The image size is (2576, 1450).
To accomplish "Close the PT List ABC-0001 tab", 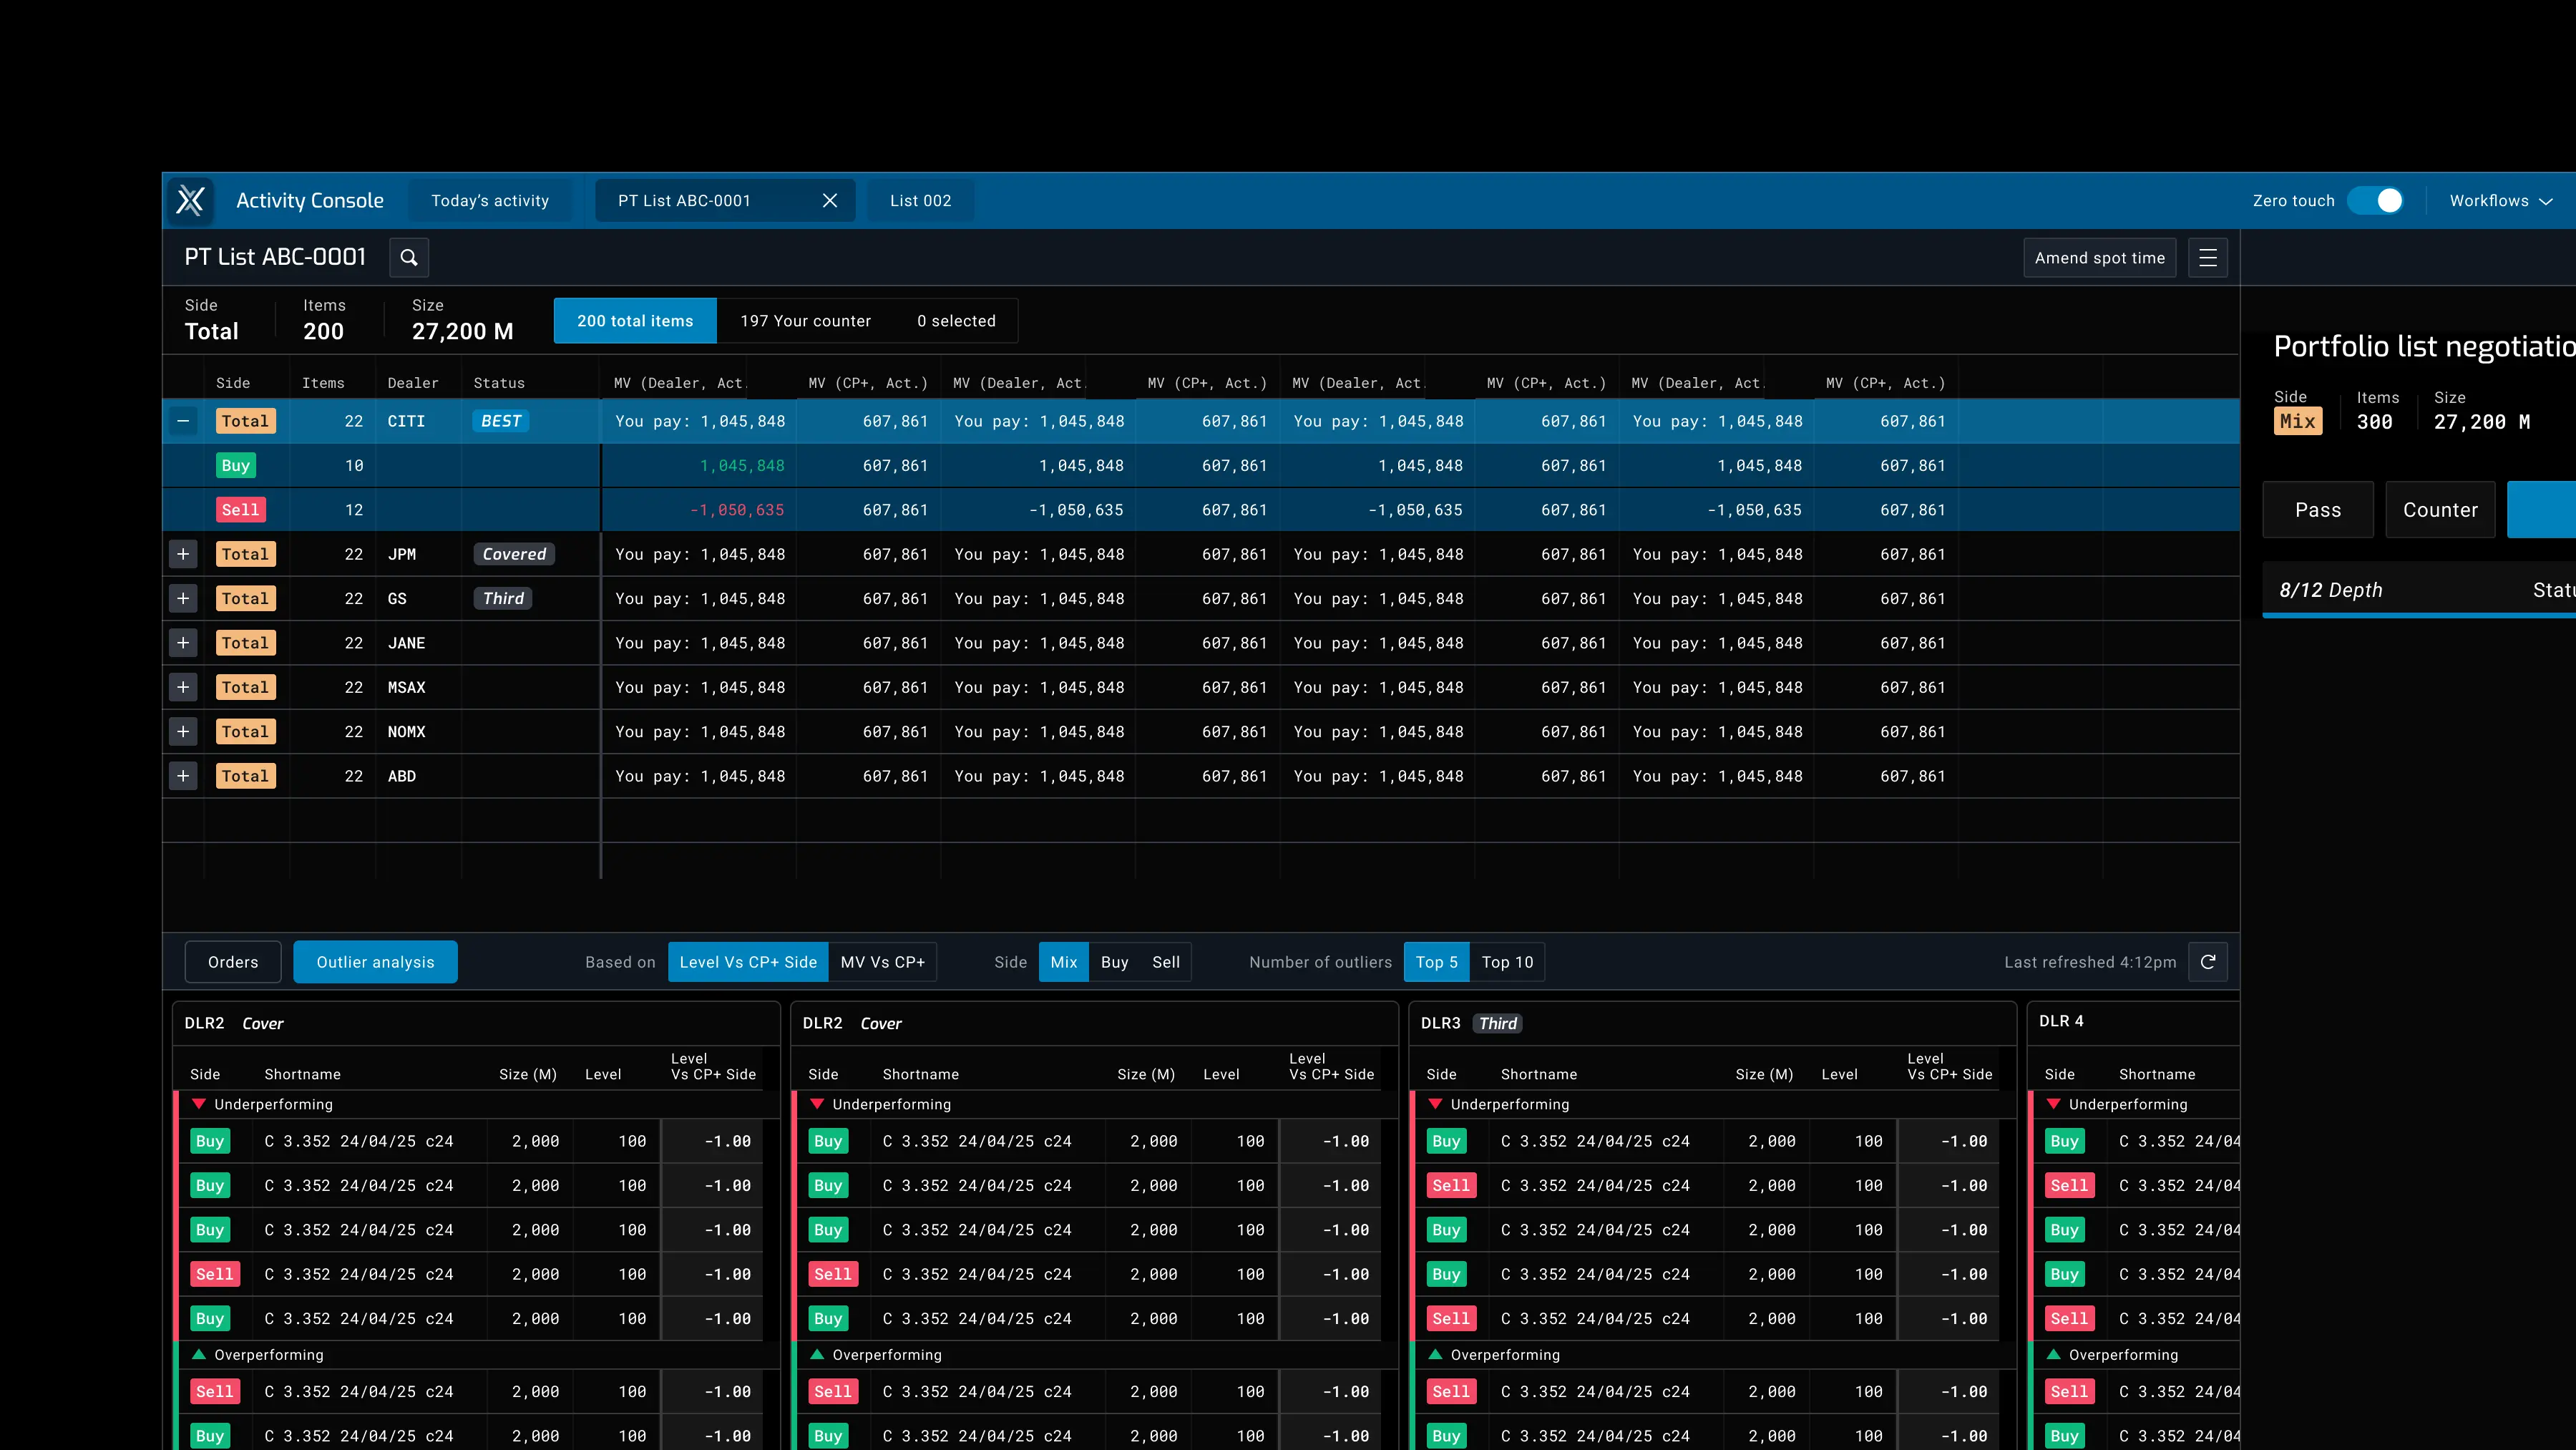I will click(x=829, y=200).
